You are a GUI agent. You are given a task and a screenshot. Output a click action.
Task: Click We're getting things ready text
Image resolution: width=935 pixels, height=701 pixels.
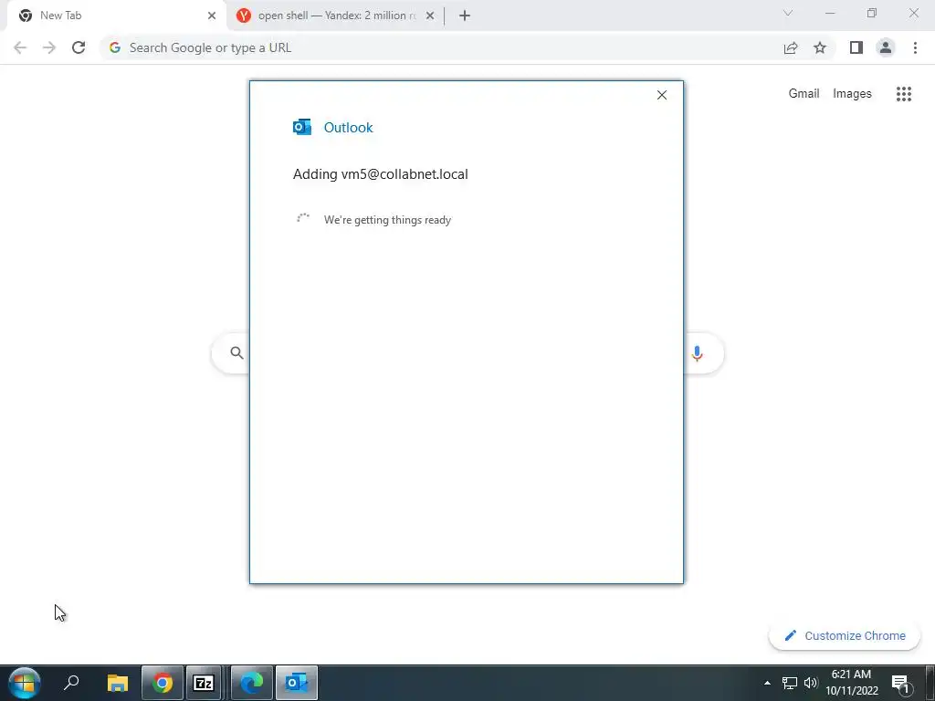tap(387, 220)
